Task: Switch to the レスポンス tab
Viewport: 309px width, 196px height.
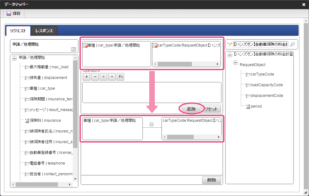Action: (x=44, y=31)
